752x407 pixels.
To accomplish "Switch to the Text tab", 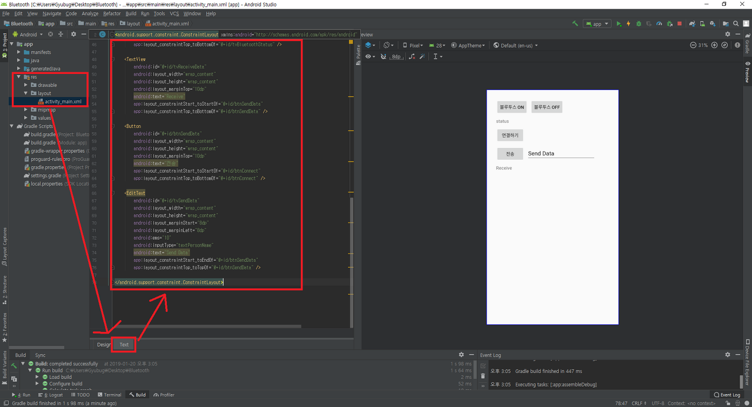I will click(x=124, y=345).
